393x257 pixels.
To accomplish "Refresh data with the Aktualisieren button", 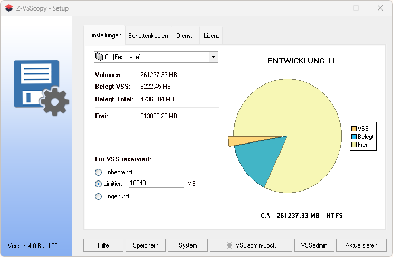I will tap(361, 245).
